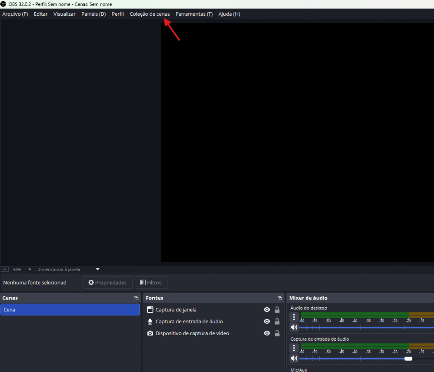Click the Propriedades button
This screenshot has height=372, width=434.
click(x=107, y=283)
